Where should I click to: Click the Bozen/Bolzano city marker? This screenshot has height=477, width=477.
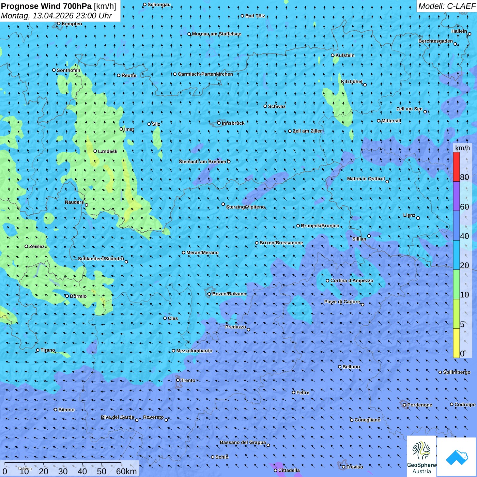(209, 294)
